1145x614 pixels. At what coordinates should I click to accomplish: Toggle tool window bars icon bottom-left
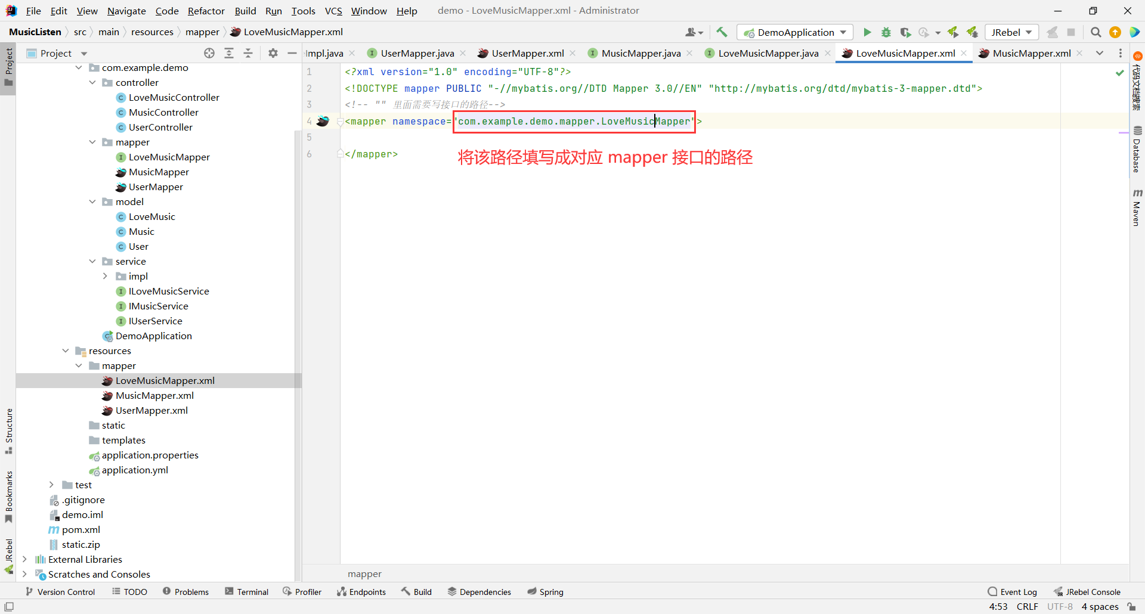pyautogui.click(x=9, y=606)
